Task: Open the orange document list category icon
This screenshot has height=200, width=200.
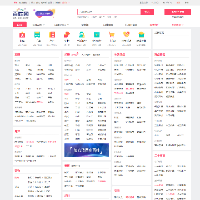Action: 52,34
